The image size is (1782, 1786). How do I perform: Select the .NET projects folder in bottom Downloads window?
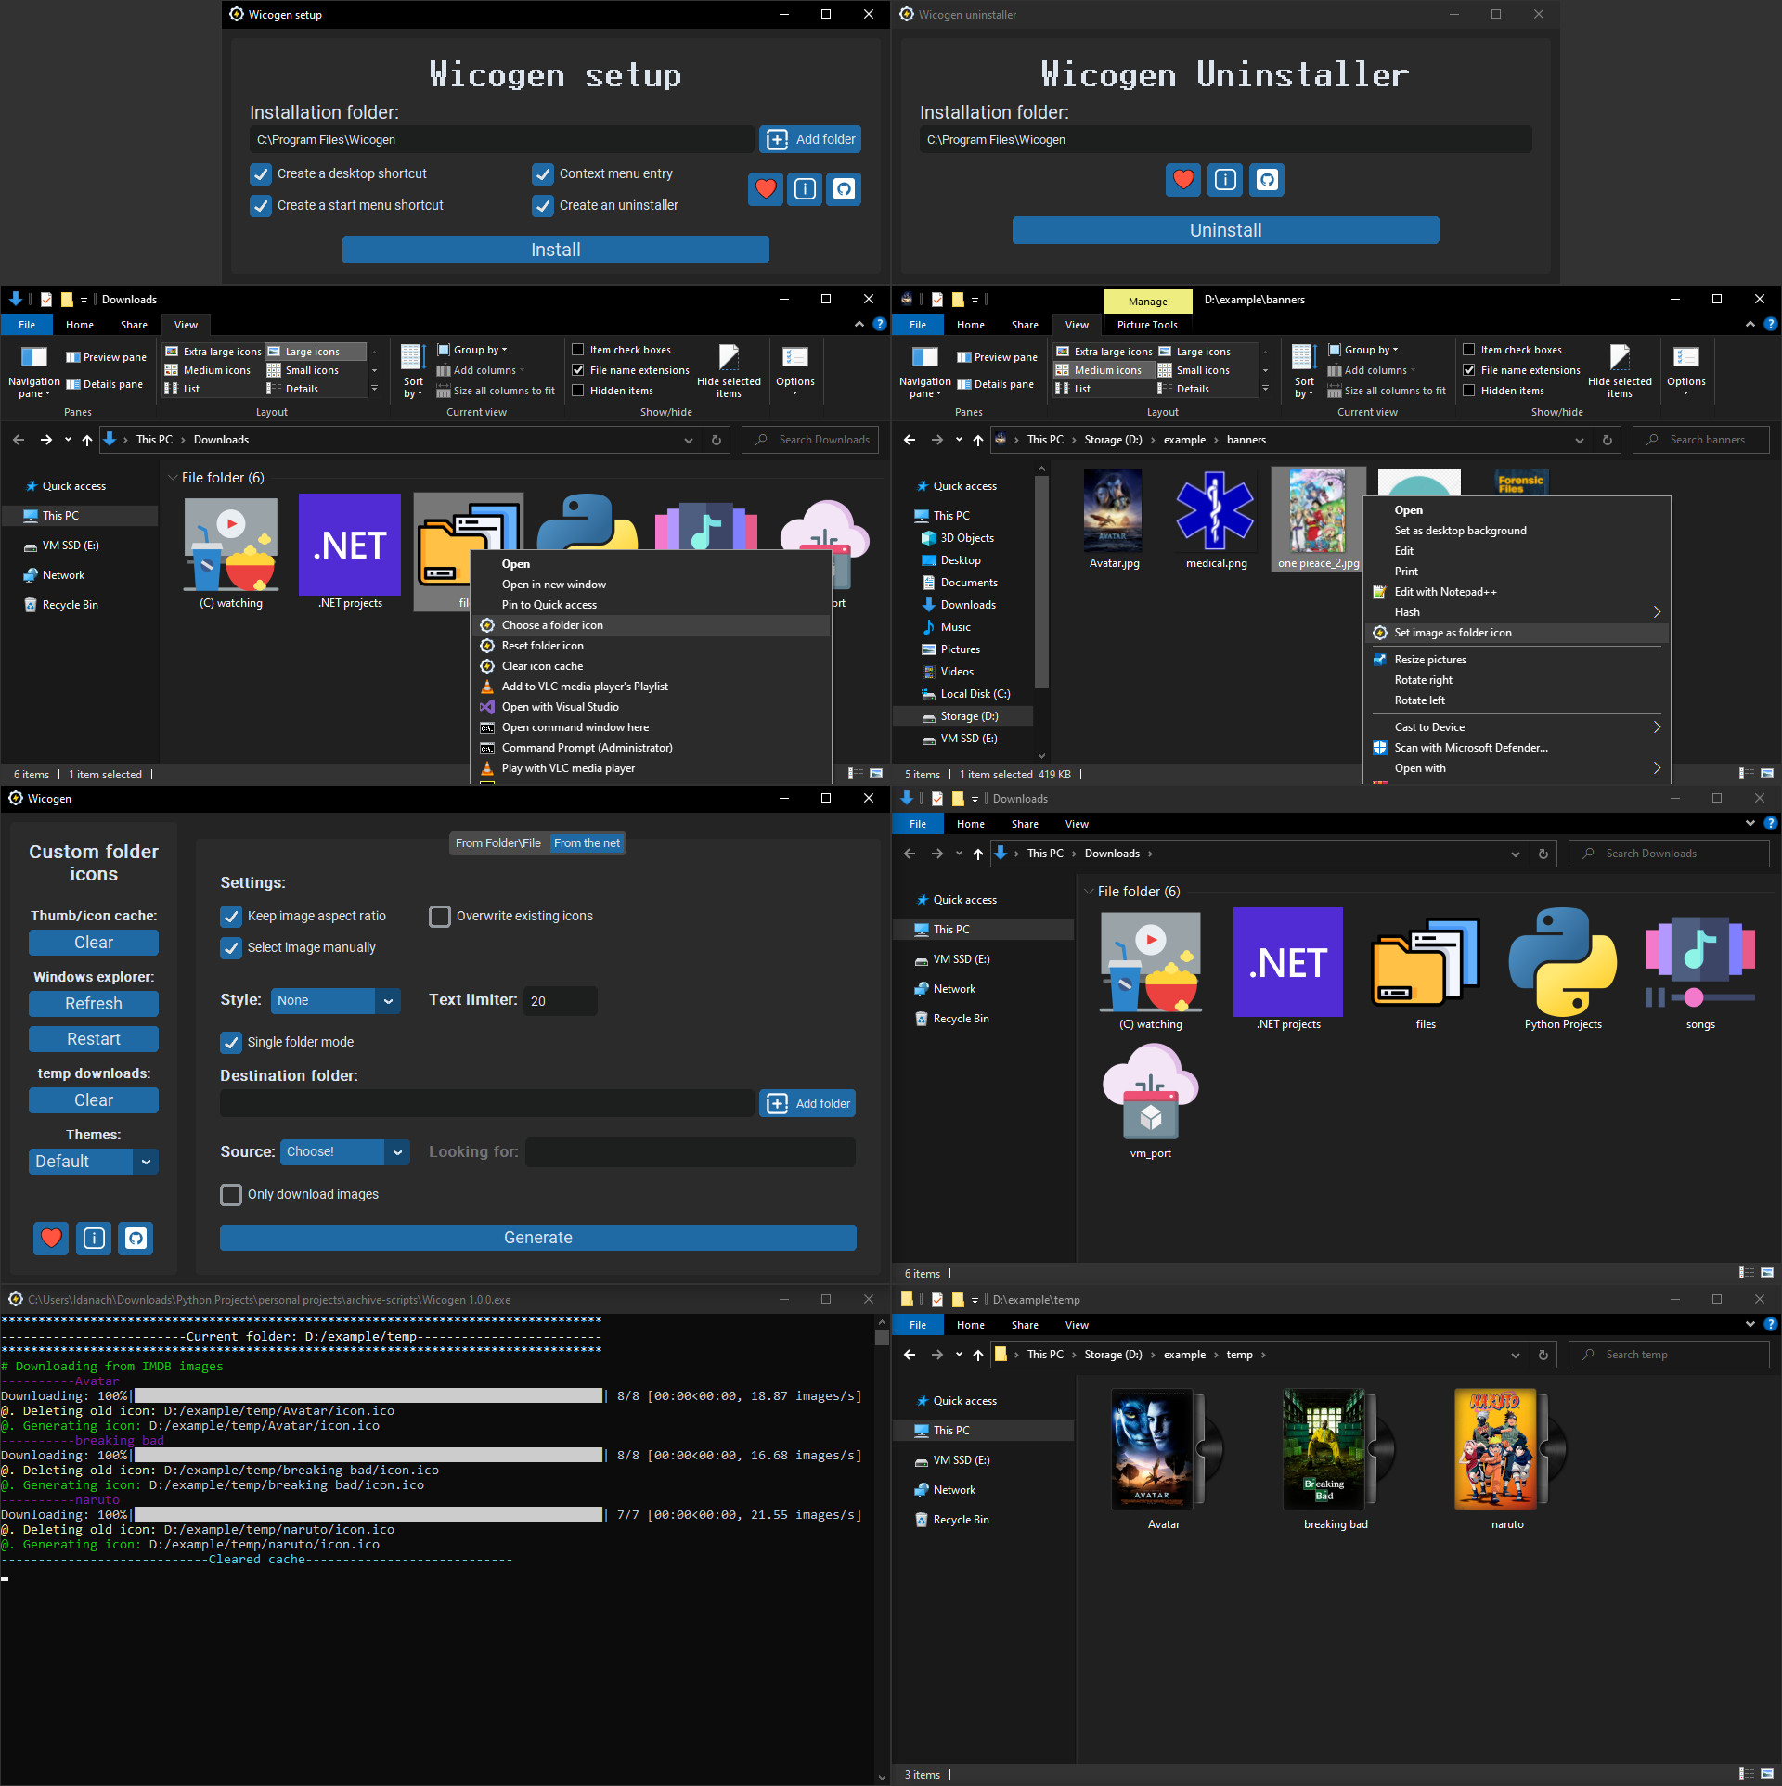click(1288, 968)
